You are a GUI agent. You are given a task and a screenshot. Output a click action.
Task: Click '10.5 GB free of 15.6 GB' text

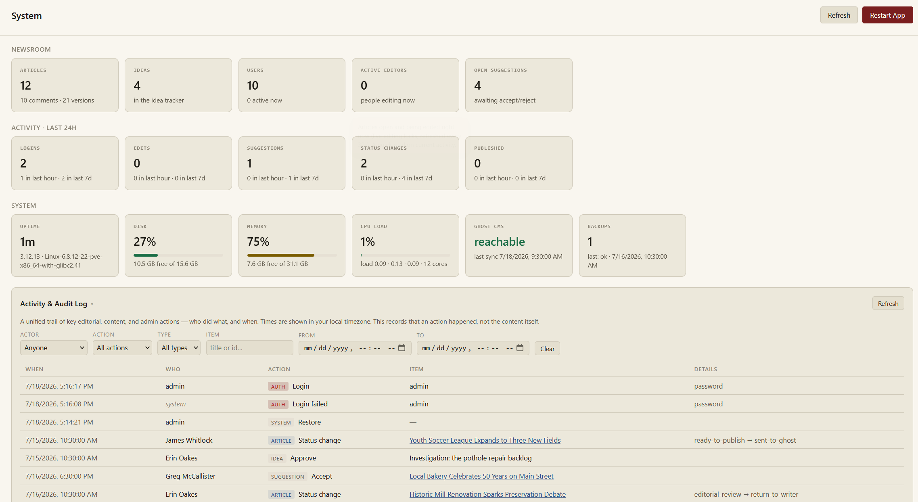click(x=166, y=264)
